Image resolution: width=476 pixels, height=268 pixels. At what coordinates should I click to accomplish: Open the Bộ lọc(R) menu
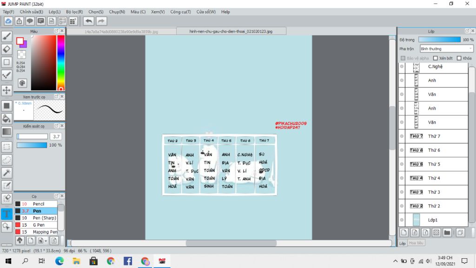(74, 12)
